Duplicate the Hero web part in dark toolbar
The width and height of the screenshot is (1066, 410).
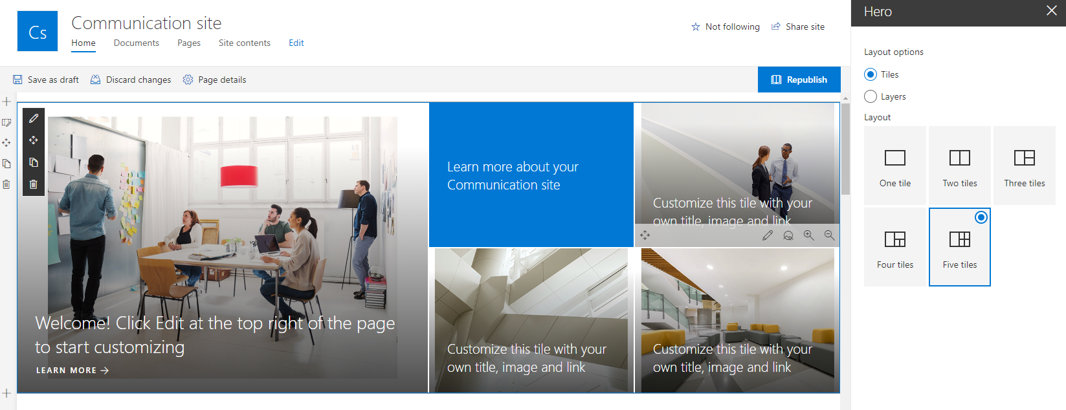tap(34, 162)
